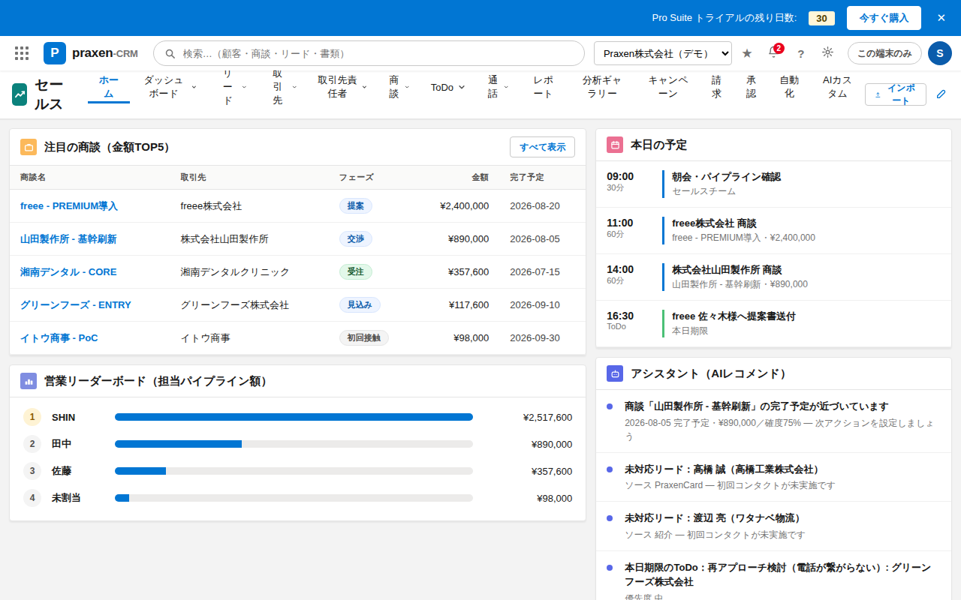The width and height of the screenshot is (961, 600).
Task: Open the 承認 tab
Action: [x=751, y=87]
